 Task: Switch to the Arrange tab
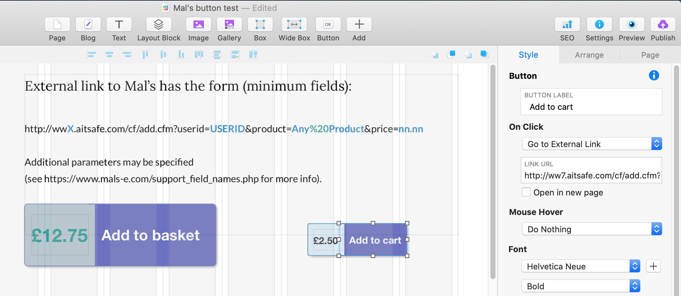pos(589,55)
